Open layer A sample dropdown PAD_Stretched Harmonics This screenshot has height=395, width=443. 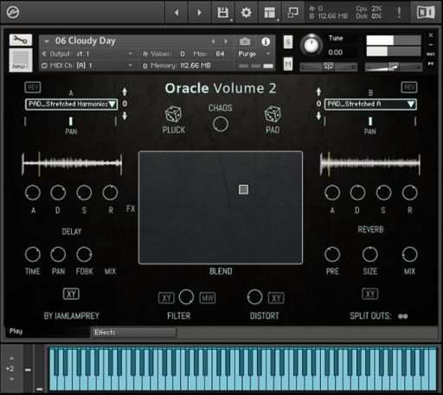(x=72, y=105)
